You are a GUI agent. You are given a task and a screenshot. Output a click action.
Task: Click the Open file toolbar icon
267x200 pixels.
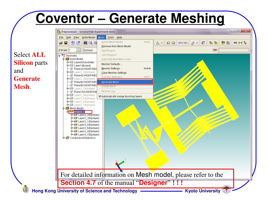(61, 43)
